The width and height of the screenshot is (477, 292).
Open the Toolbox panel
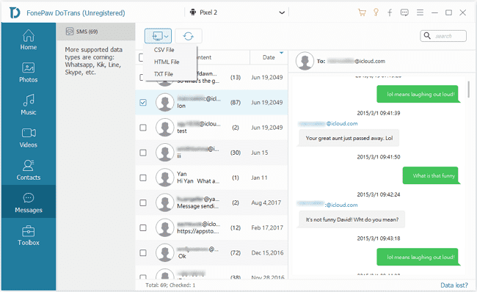(x=29, y=235)
